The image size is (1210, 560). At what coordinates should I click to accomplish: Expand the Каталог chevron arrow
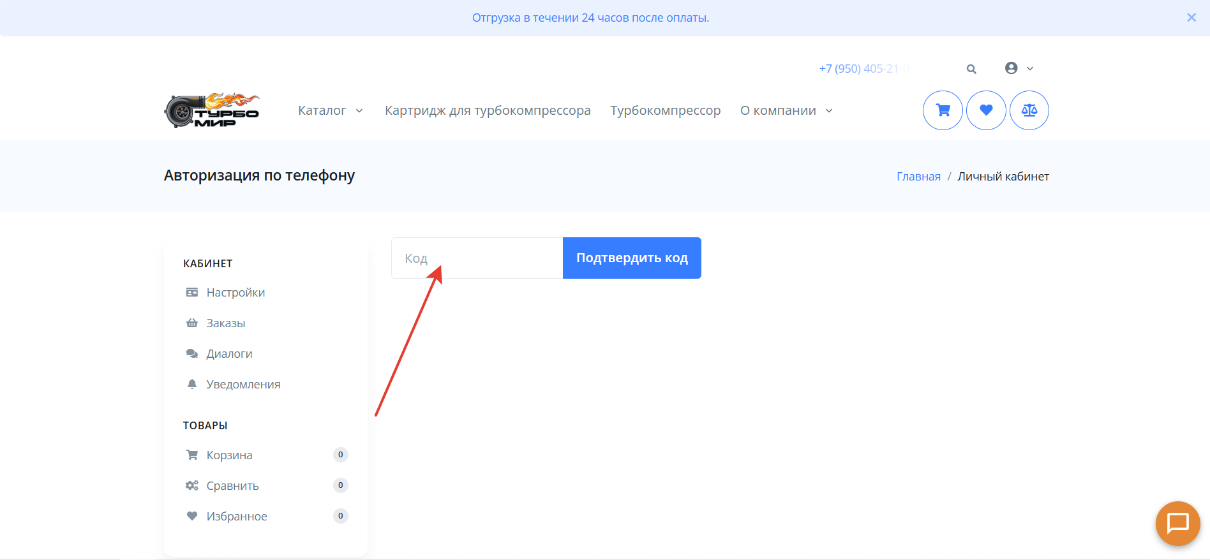coord(359,111)
